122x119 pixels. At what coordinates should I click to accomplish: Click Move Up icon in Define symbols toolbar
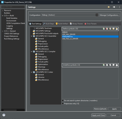pyautogui.click(x=113, y=29)
